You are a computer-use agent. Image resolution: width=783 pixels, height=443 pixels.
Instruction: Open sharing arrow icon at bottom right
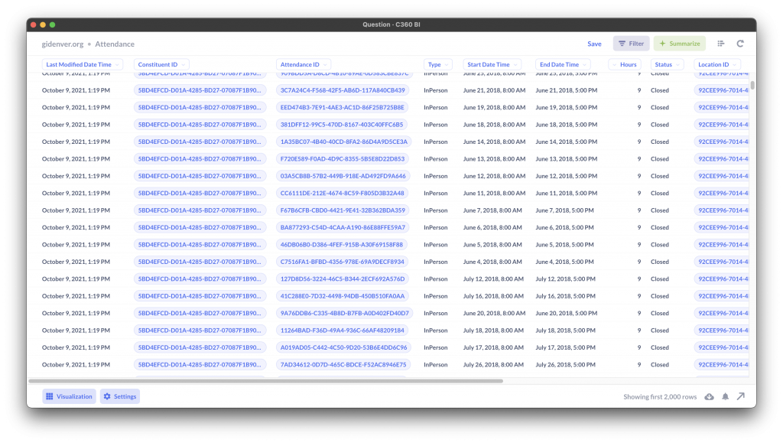741,396
